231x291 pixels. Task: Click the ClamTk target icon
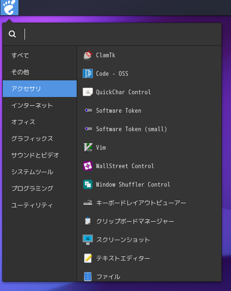[x=88, y=55]
